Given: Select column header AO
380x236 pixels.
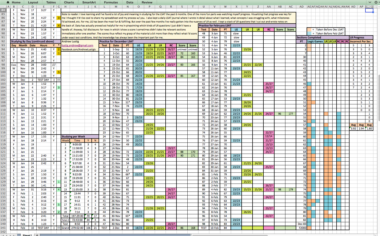Looking at the screenshot, I should (x=353, y=7).
